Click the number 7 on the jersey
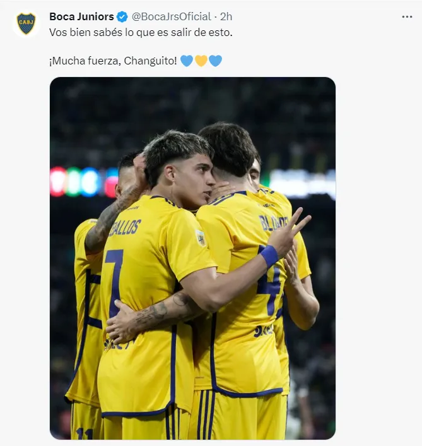The height and width of the screenshot is (446, 422). coord(114,283)
